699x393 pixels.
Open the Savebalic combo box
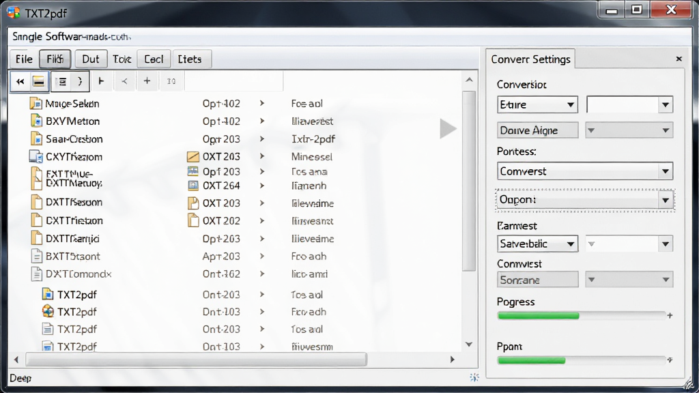537,244
